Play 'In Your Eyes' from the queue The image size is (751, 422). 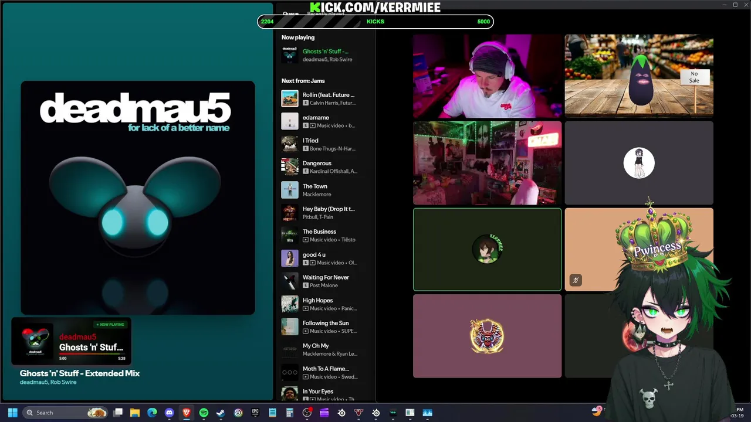click(x=325, y=394)
